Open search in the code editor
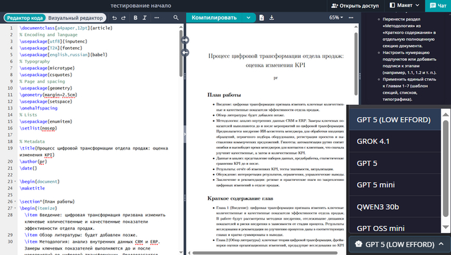451x255 pixels. [x=176, y=18]
